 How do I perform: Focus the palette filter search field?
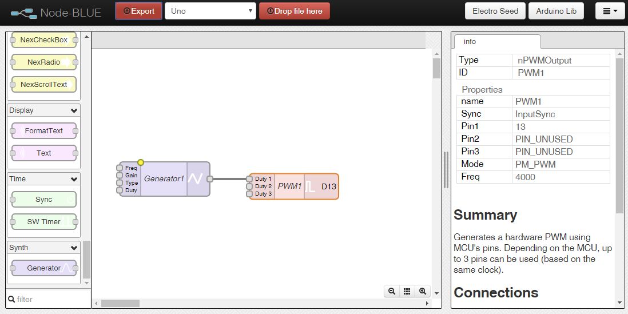(x=48, y=299)
